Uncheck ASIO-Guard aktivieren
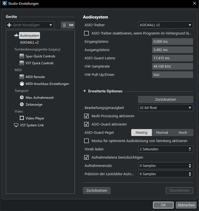 tap(86, 124)
